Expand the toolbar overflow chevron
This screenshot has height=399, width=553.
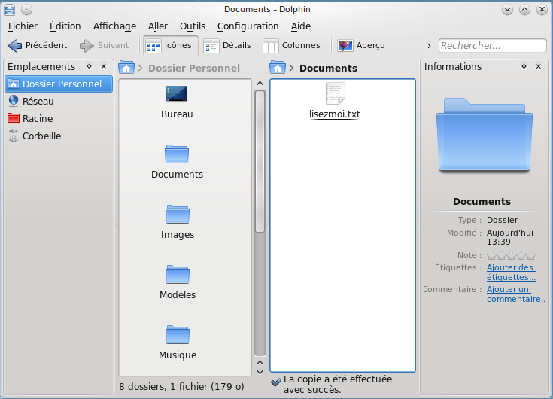pyautogui.click(x=429, y=46)
